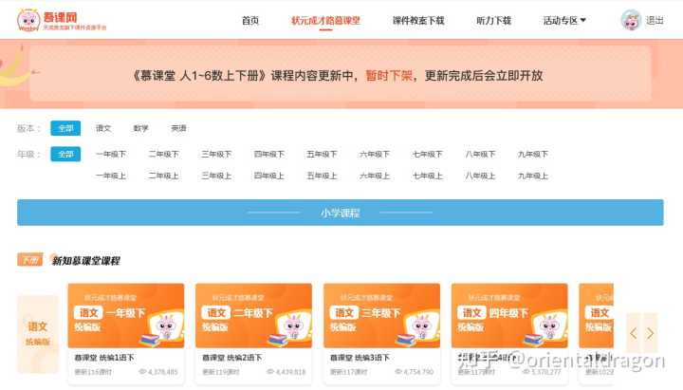This screenshot has width=683, height=390.
Task: Go to 首页 in navigation
Action: click(250, 21)
